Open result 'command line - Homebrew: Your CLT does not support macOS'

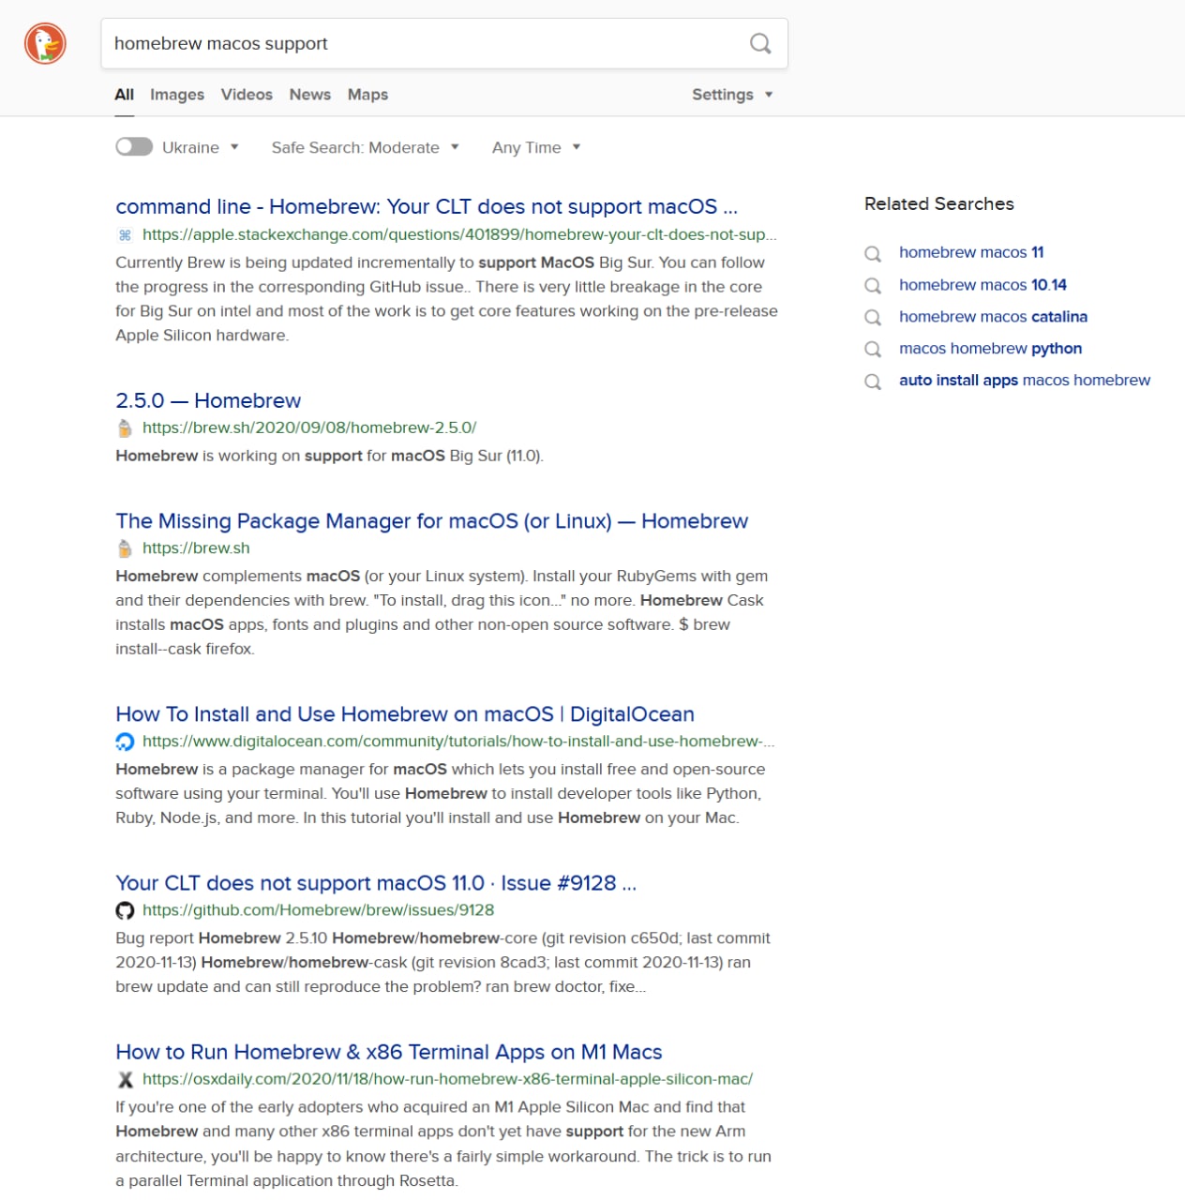point(427,206)
